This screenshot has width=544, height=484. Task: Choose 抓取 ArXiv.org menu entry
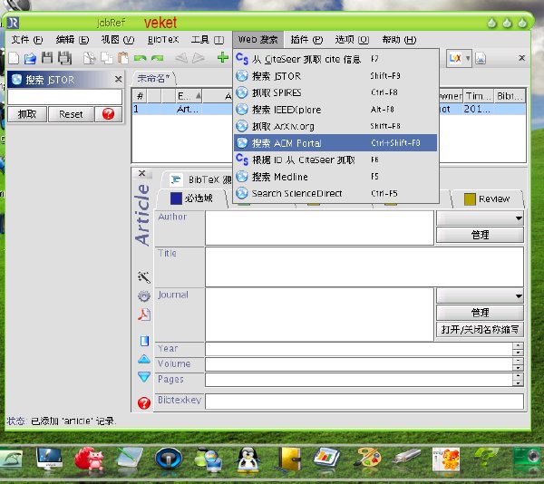[x=335, y=126]
